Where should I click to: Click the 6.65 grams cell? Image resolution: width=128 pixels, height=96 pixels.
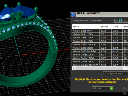click(x=105, y=38)
